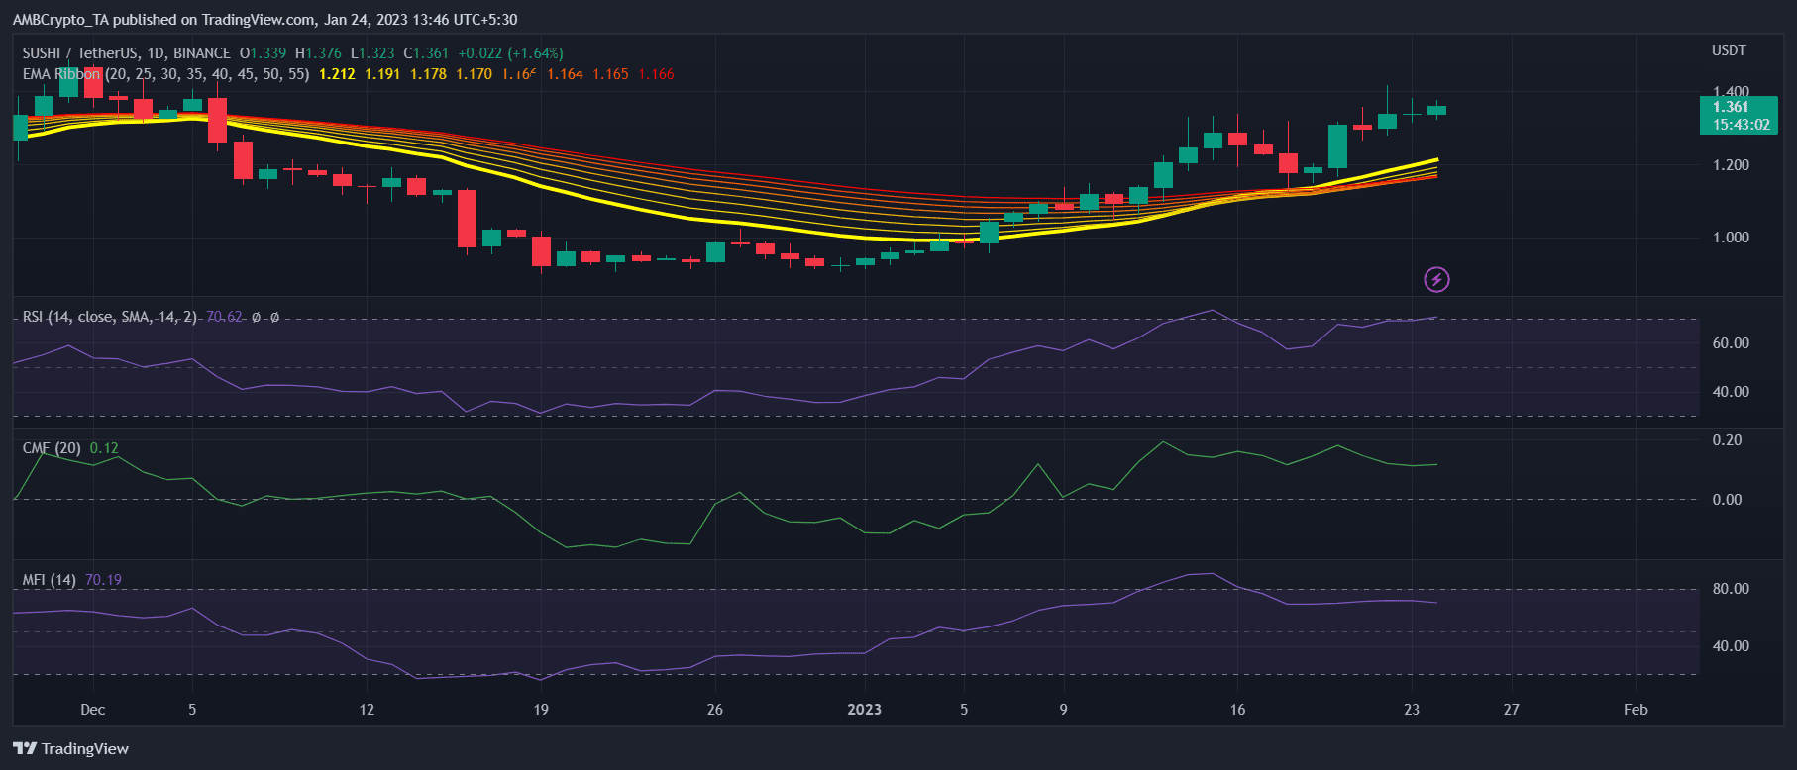The image size is (1797, 770).
Task: Click EMA ribbon value 1.164
Action: (x=566, y=74)
